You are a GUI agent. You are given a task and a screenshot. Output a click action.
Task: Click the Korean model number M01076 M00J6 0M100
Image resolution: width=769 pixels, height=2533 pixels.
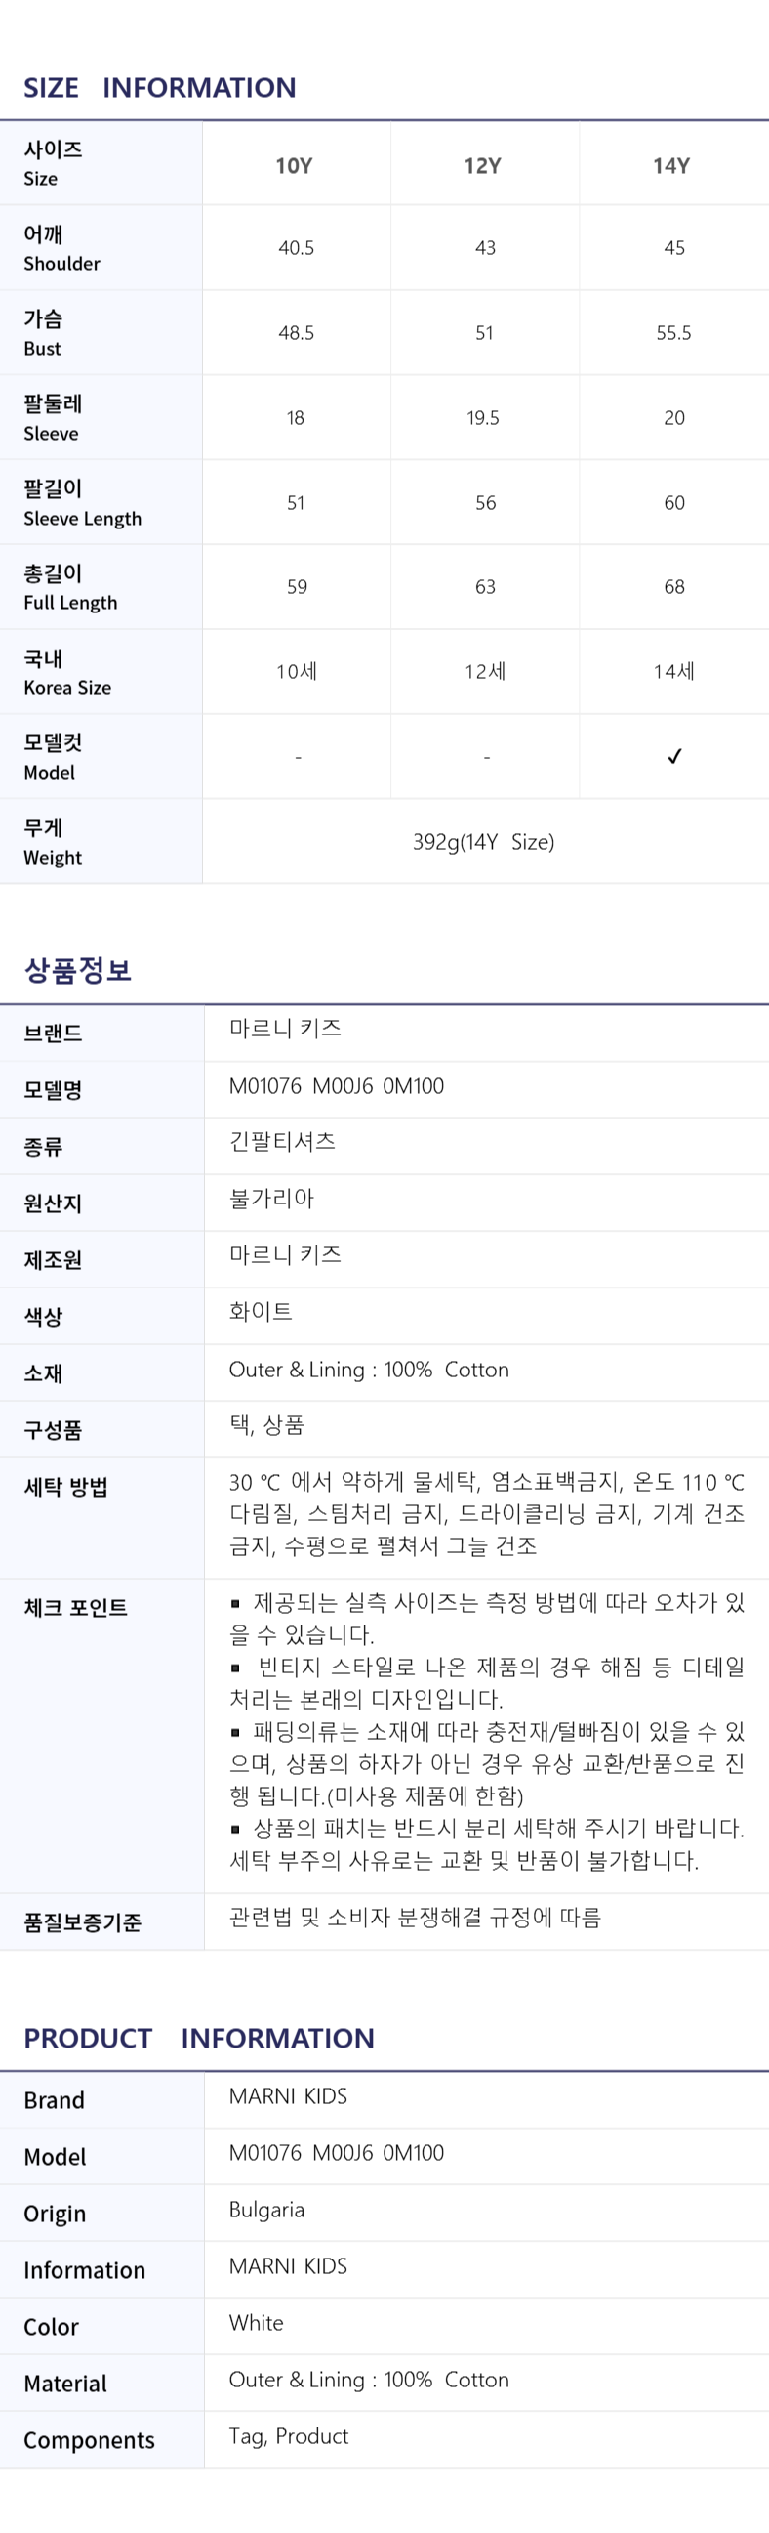336,1085
